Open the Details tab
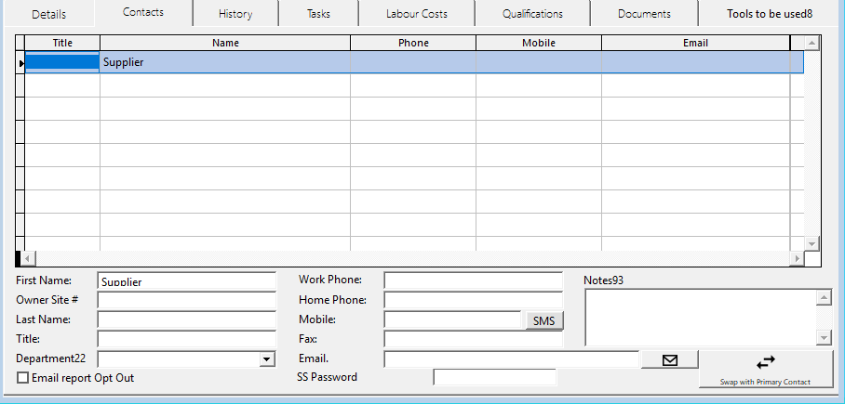 coord(48,14)
